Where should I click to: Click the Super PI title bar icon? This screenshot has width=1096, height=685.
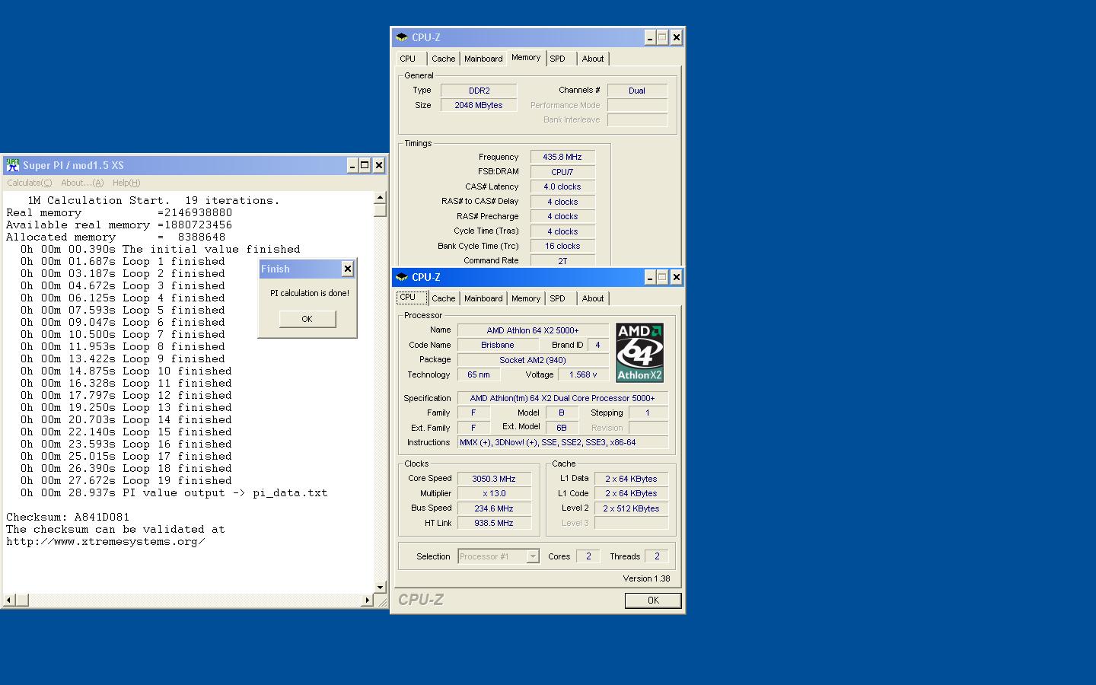click(12, 165)
